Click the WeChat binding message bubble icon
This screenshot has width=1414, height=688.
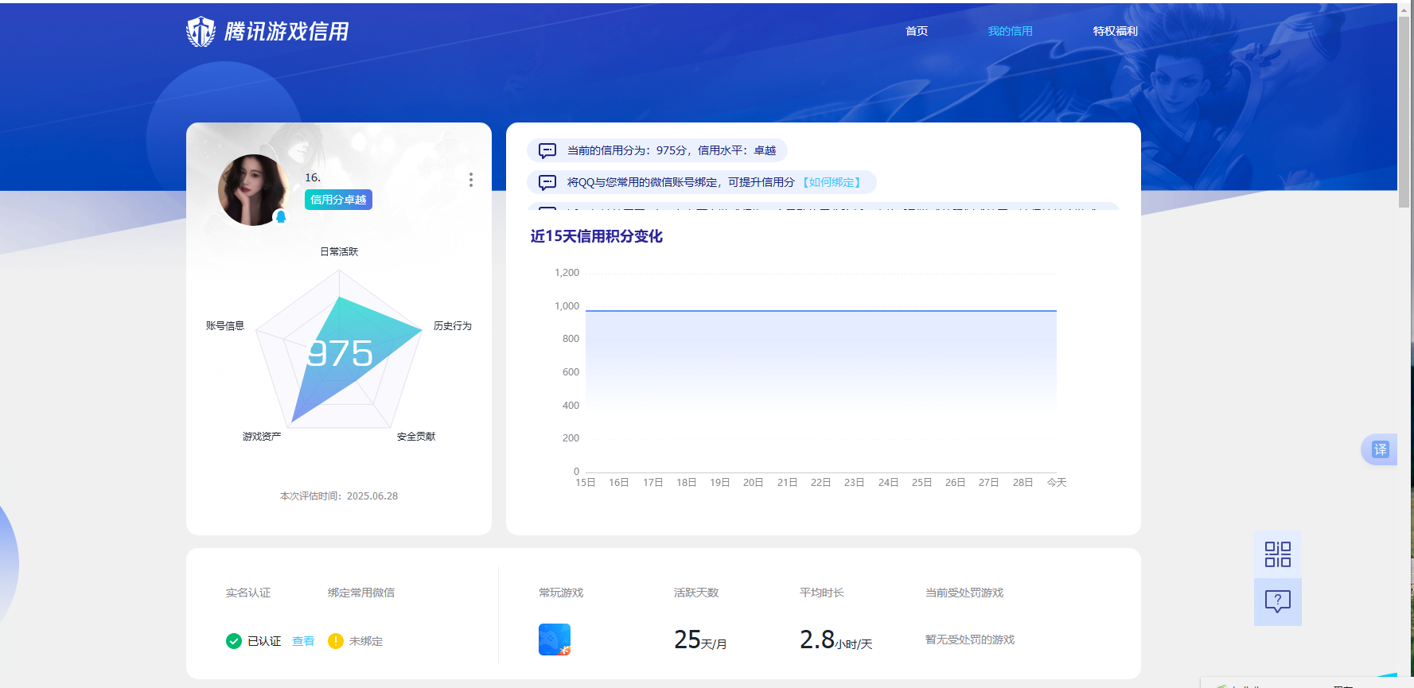pos(547,182)
